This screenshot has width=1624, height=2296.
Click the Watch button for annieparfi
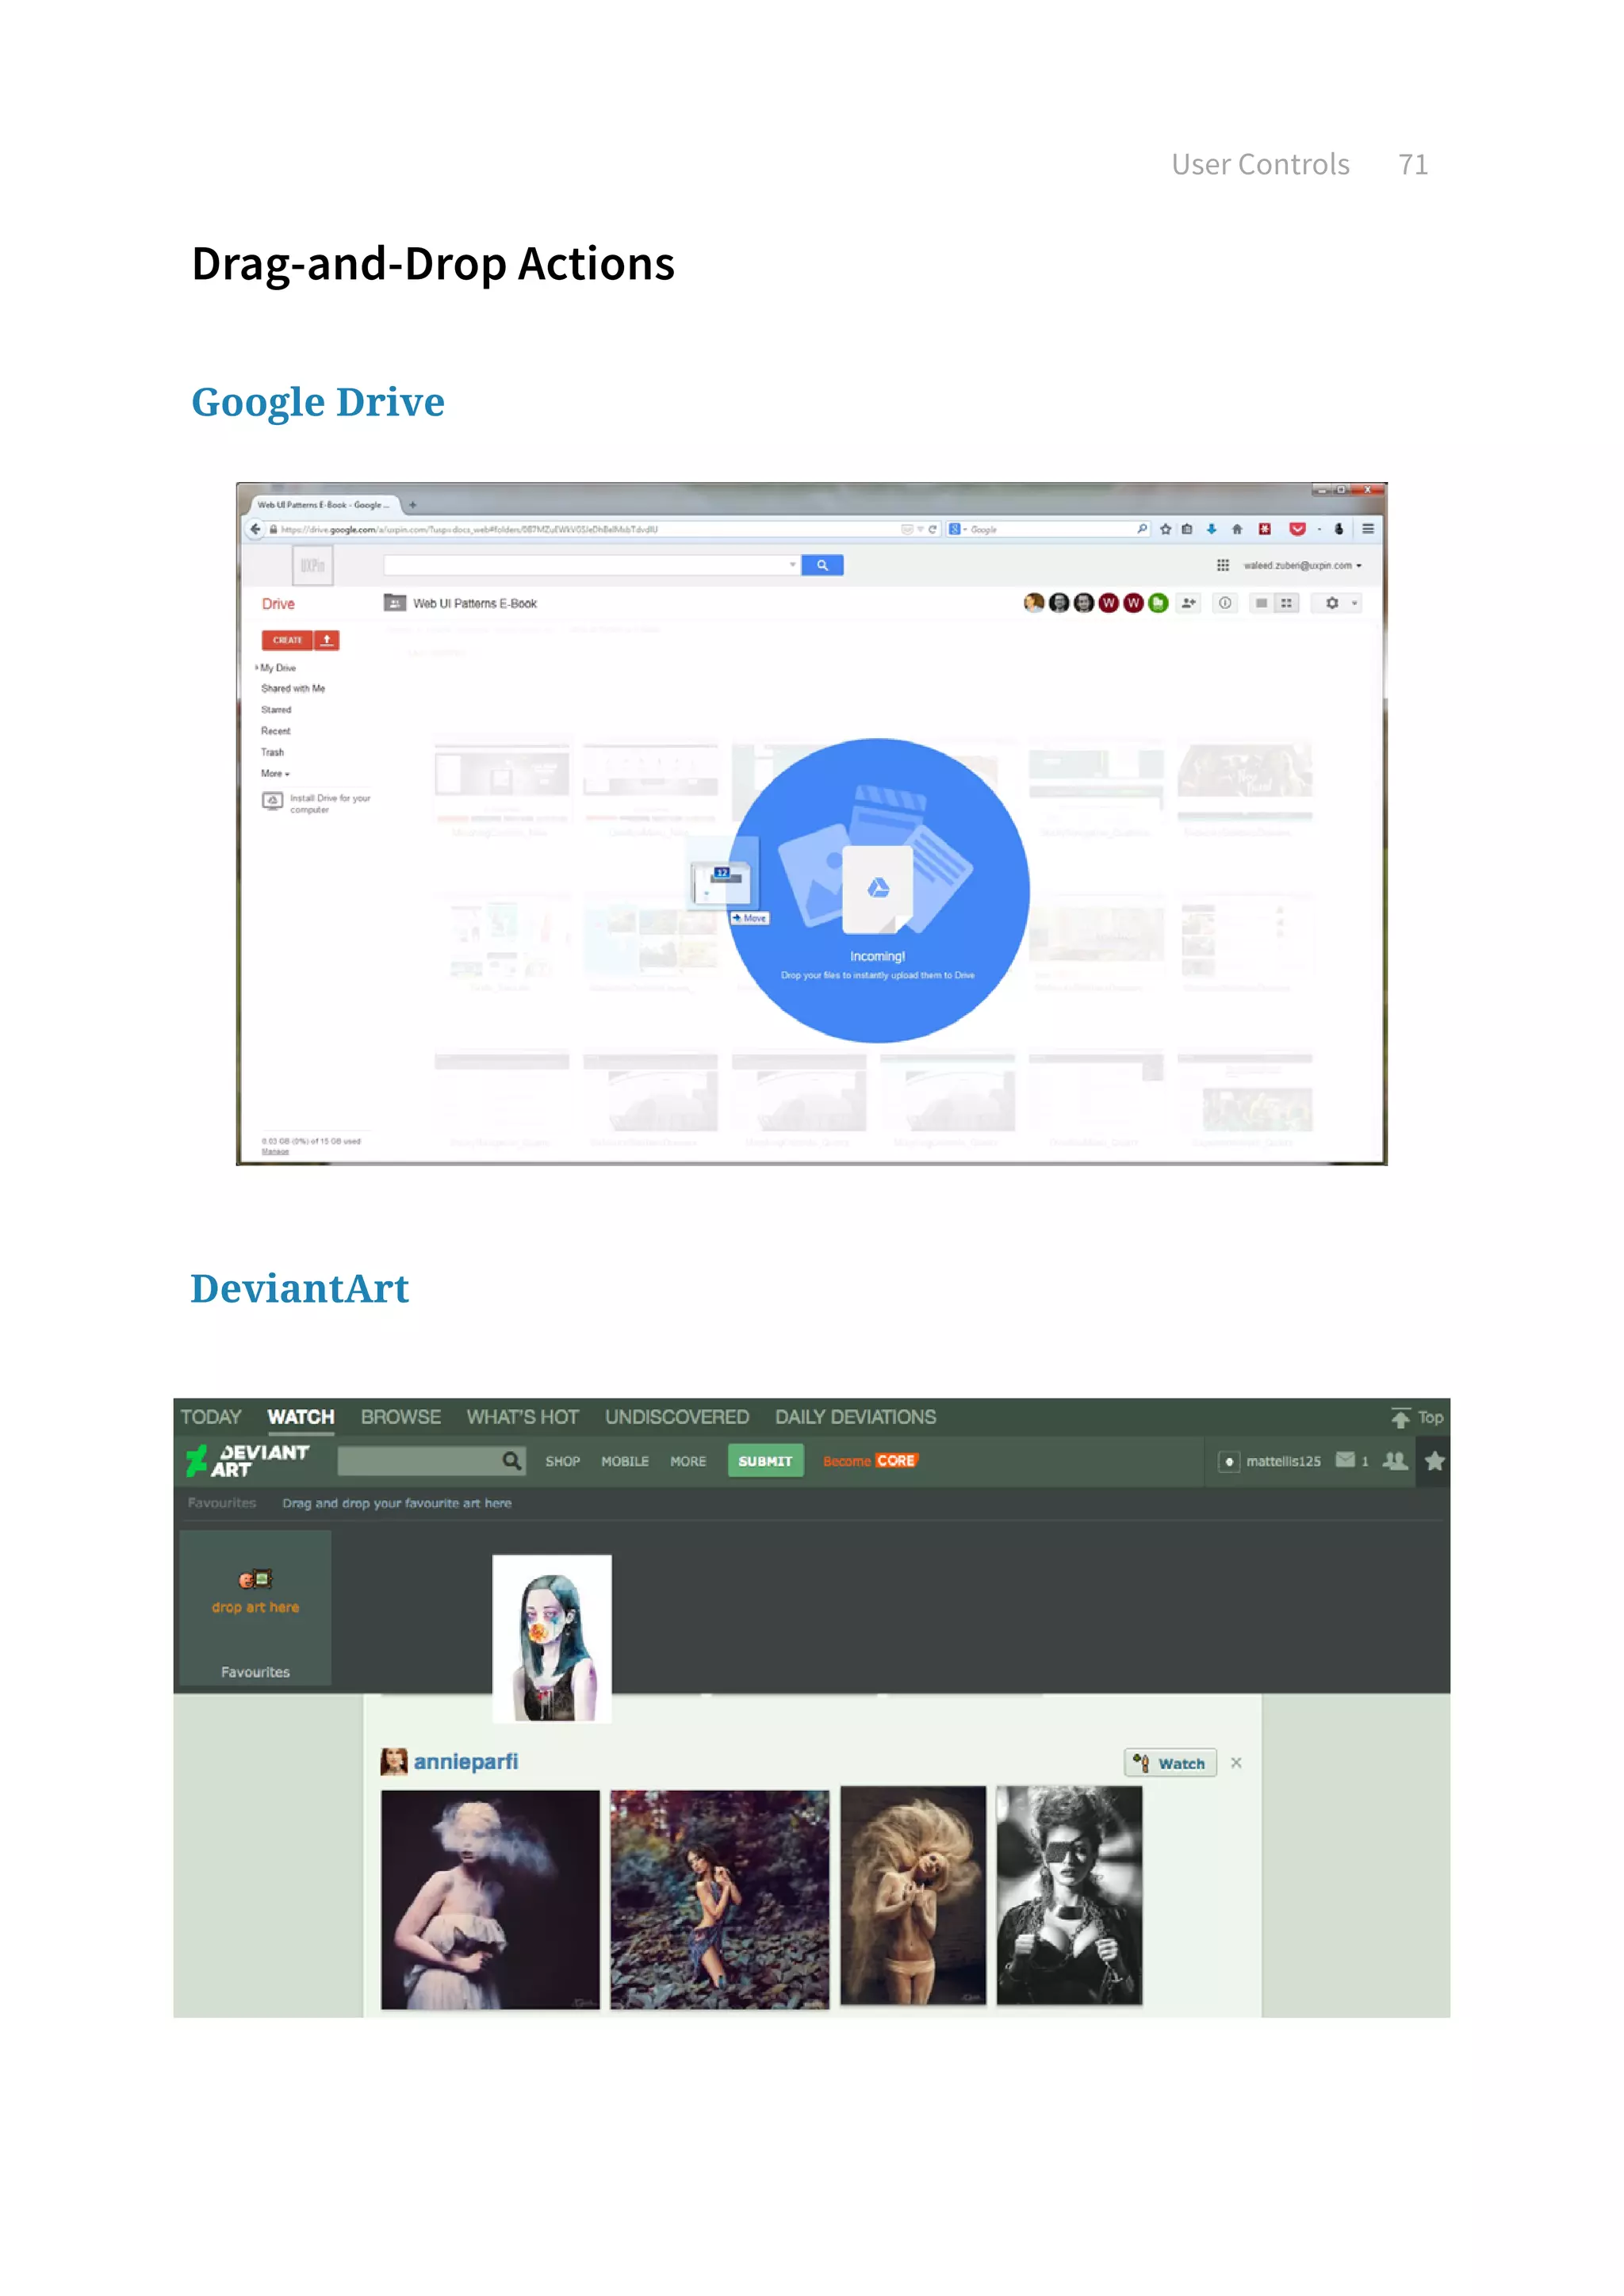[1170, 1763]
